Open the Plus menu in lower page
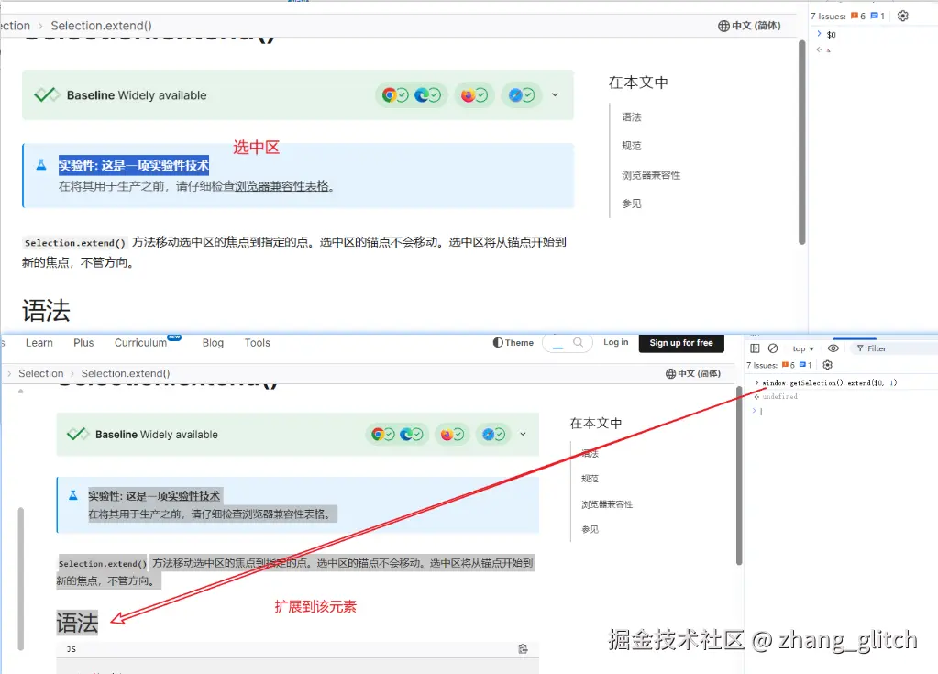The height and width of the screenshot is (674, 938). (83, 343)
